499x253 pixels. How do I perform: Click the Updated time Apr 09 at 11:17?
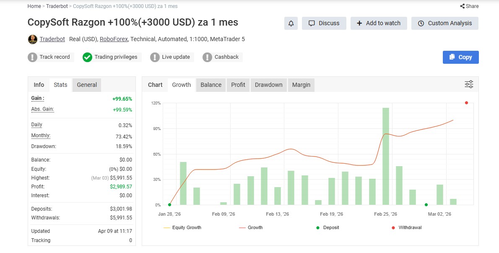pyautogui.click(x=115, y=231)
